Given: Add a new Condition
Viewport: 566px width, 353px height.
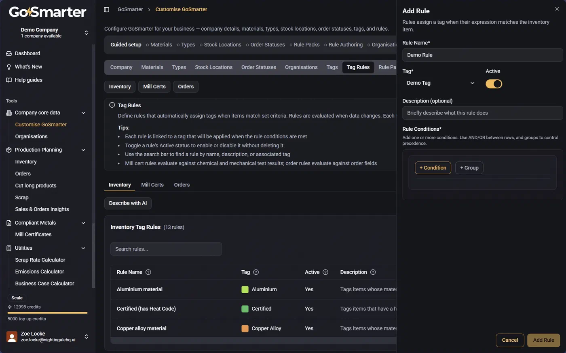Looking at the screenshot, I should point(433,168).
